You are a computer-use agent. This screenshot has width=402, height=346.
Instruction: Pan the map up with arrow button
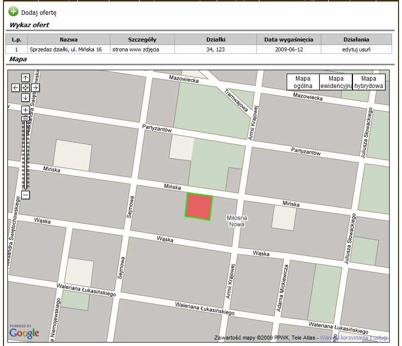(x=25, y=78)
